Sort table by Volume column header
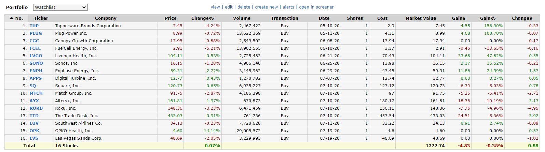This screenshot has height=152, width=545. click(242, 18)
